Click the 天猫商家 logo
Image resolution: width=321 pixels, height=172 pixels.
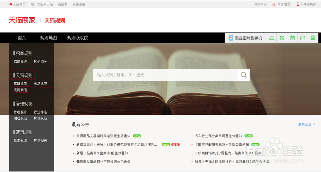(x=22, y=20)
